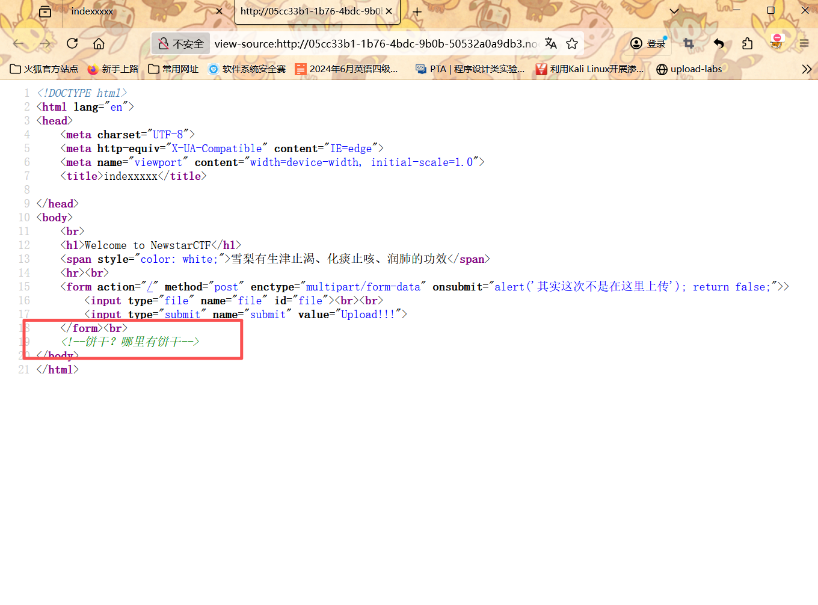Click the 不安全 site security indicator
Viewport: 818px width, 605px height.
point(181,43)
